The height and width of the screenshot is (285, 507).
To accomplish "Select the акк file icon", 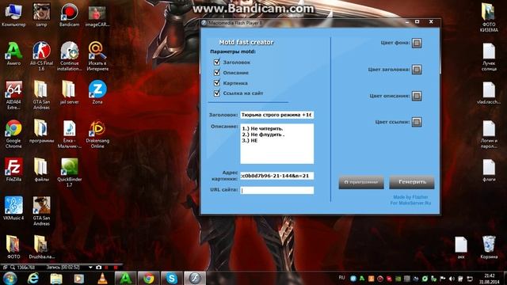I will tap(461, 248).
